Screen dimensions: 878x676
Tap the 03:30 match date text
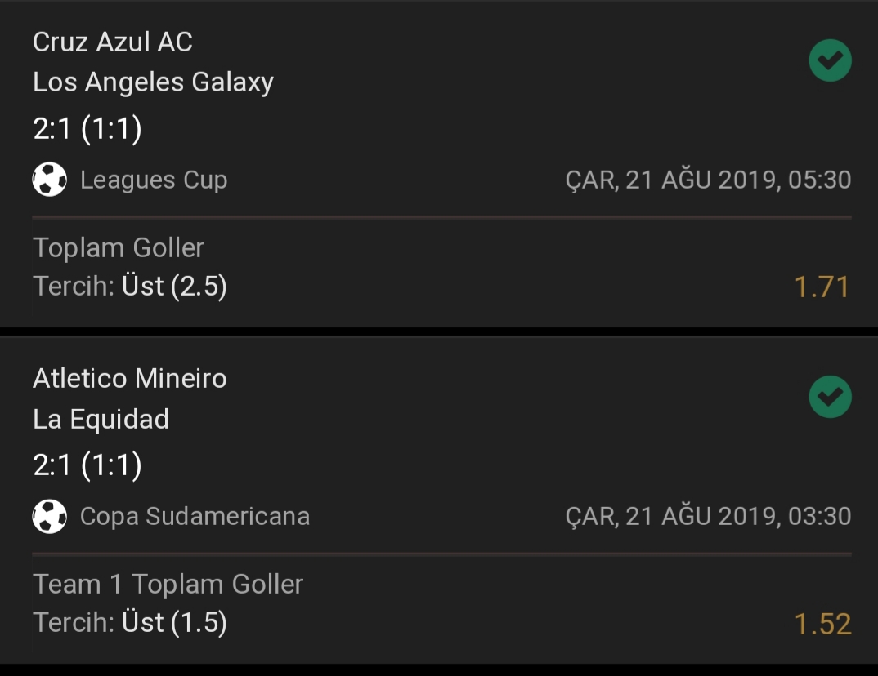point(708,516)
